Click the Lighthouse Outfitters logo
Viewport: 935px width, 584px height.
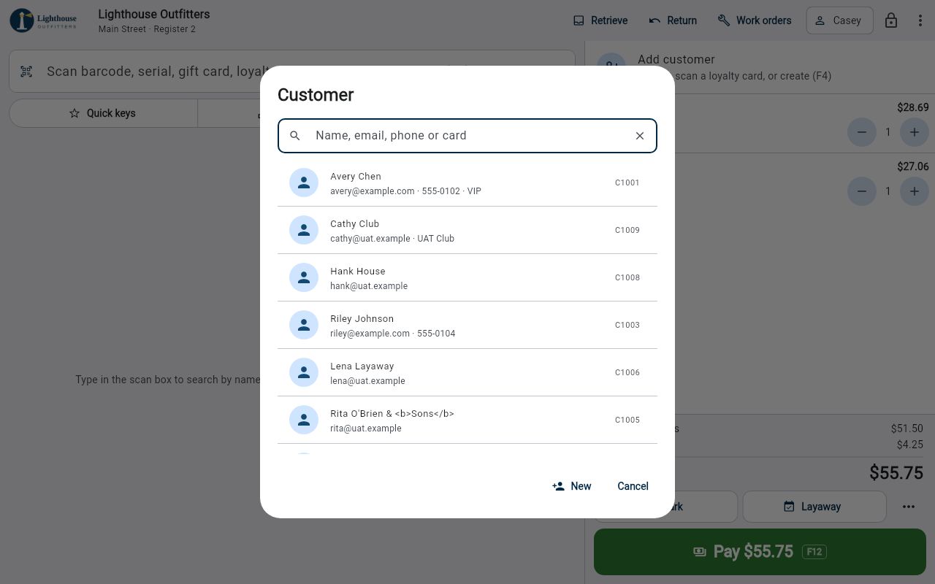click(43, 20)
